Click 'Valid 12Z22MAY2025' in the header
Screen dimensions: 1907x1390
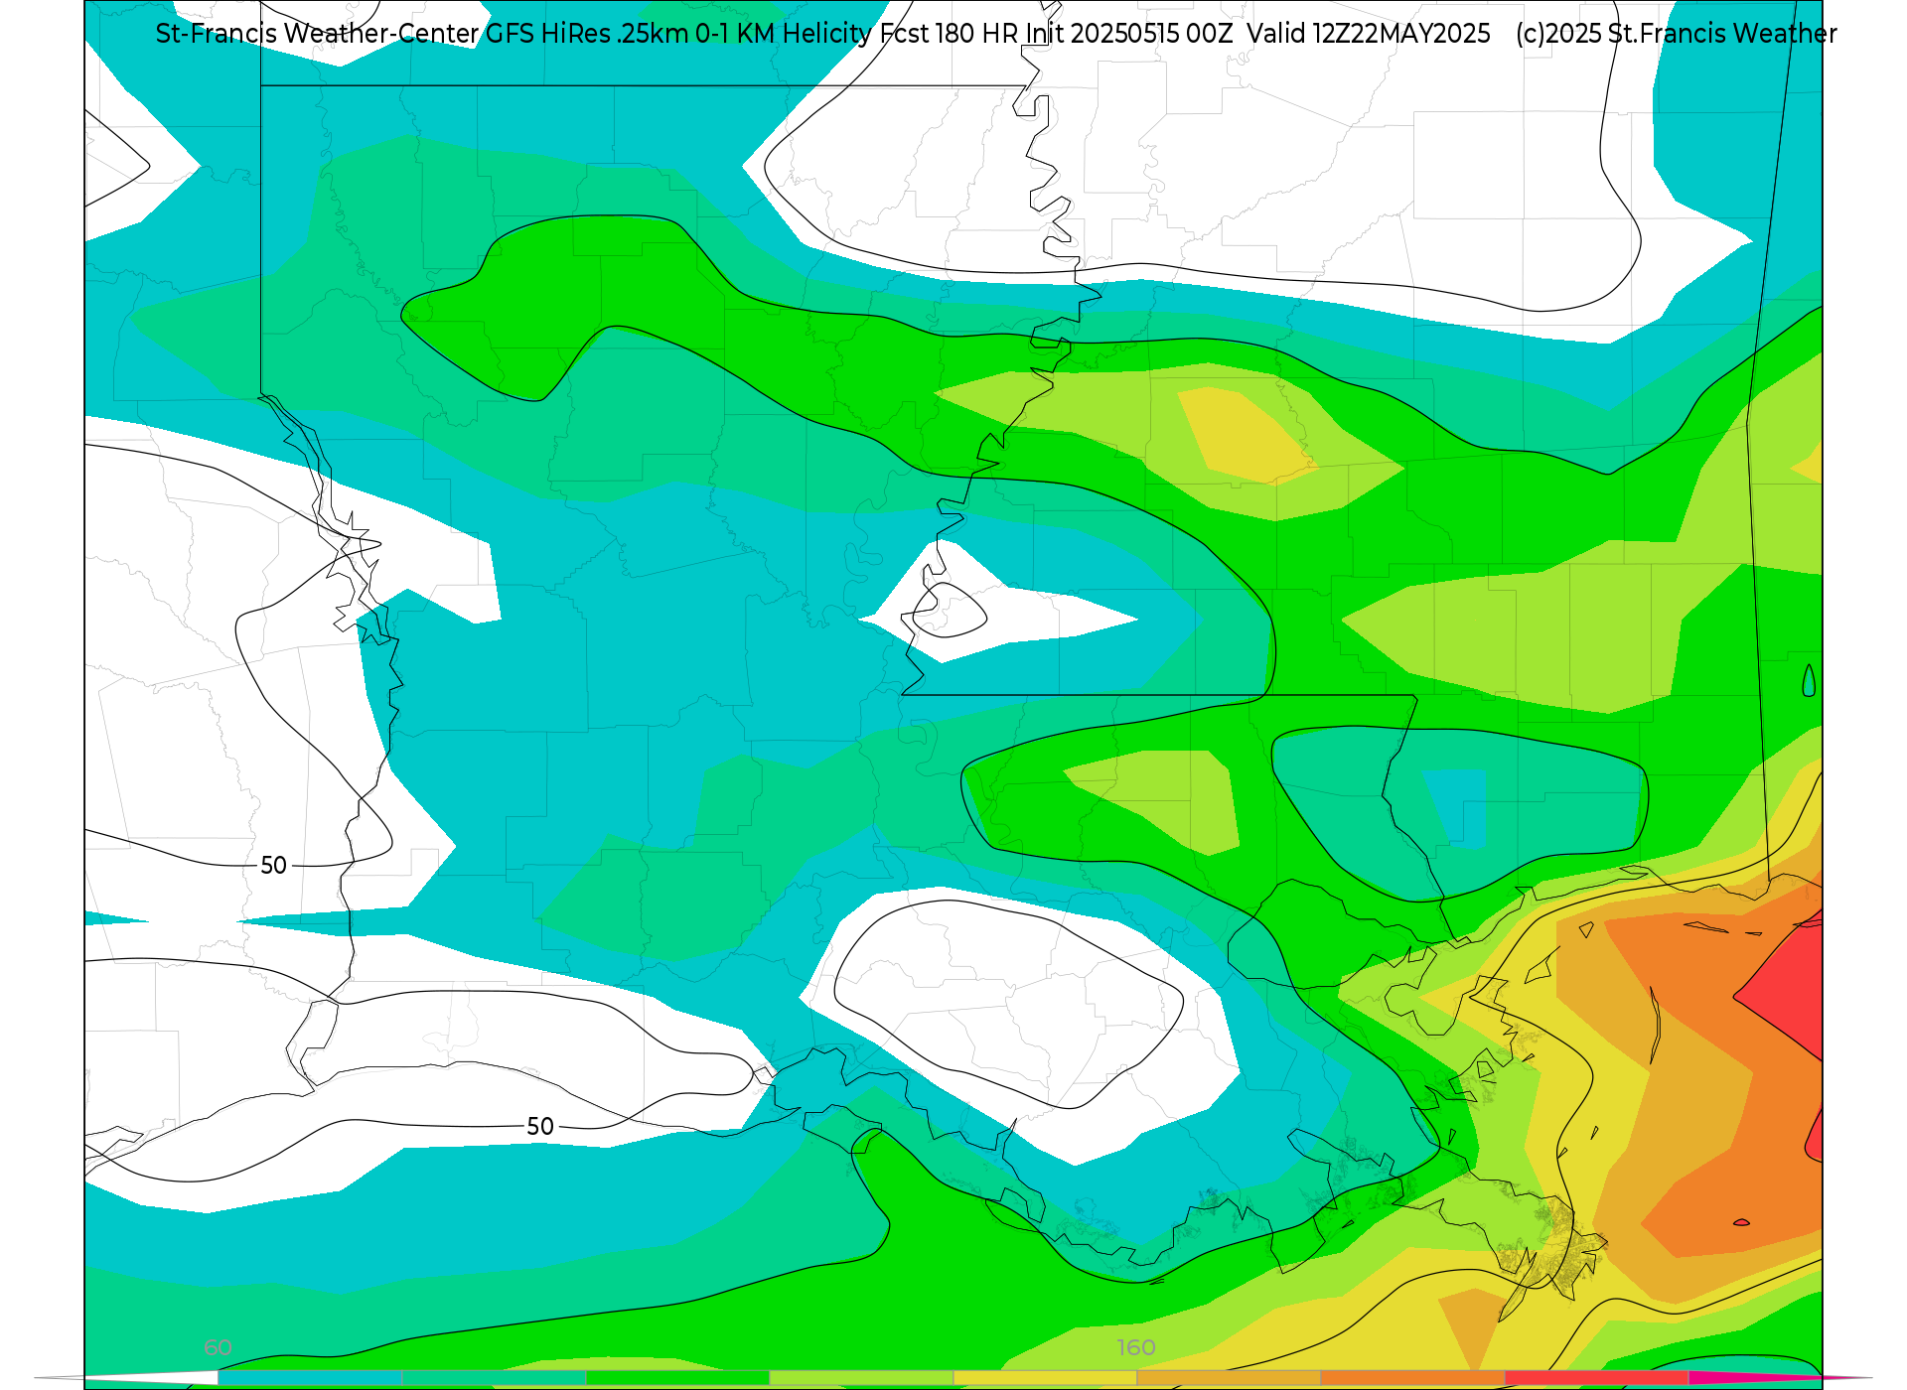[x=1369, y=34]
